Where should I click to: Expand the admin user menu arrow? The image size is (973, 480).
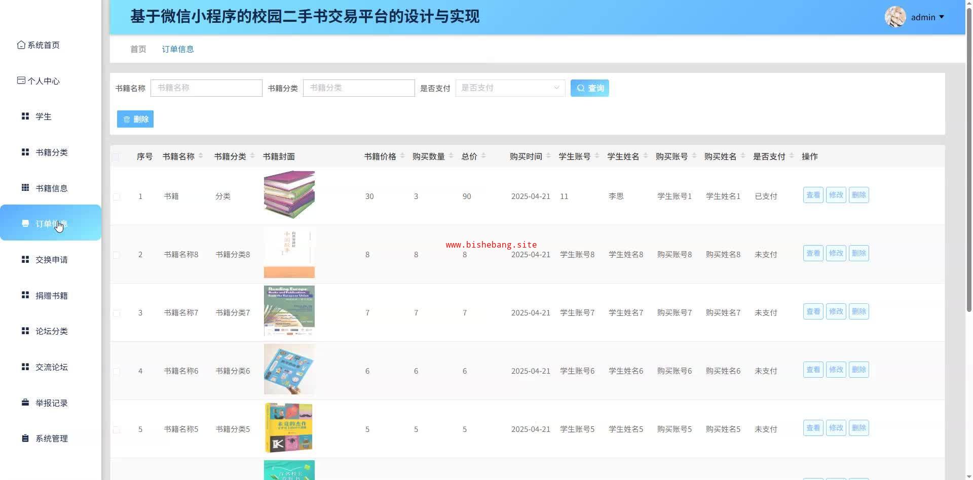[x=942, y=17]
